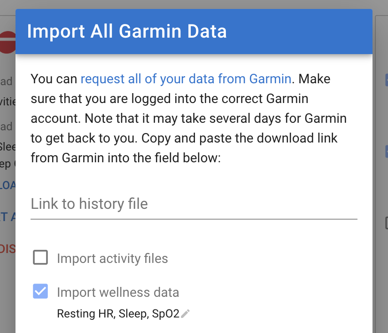
Task: Select the Import All Garmin Data dialog title
Action: click(127, 32)
